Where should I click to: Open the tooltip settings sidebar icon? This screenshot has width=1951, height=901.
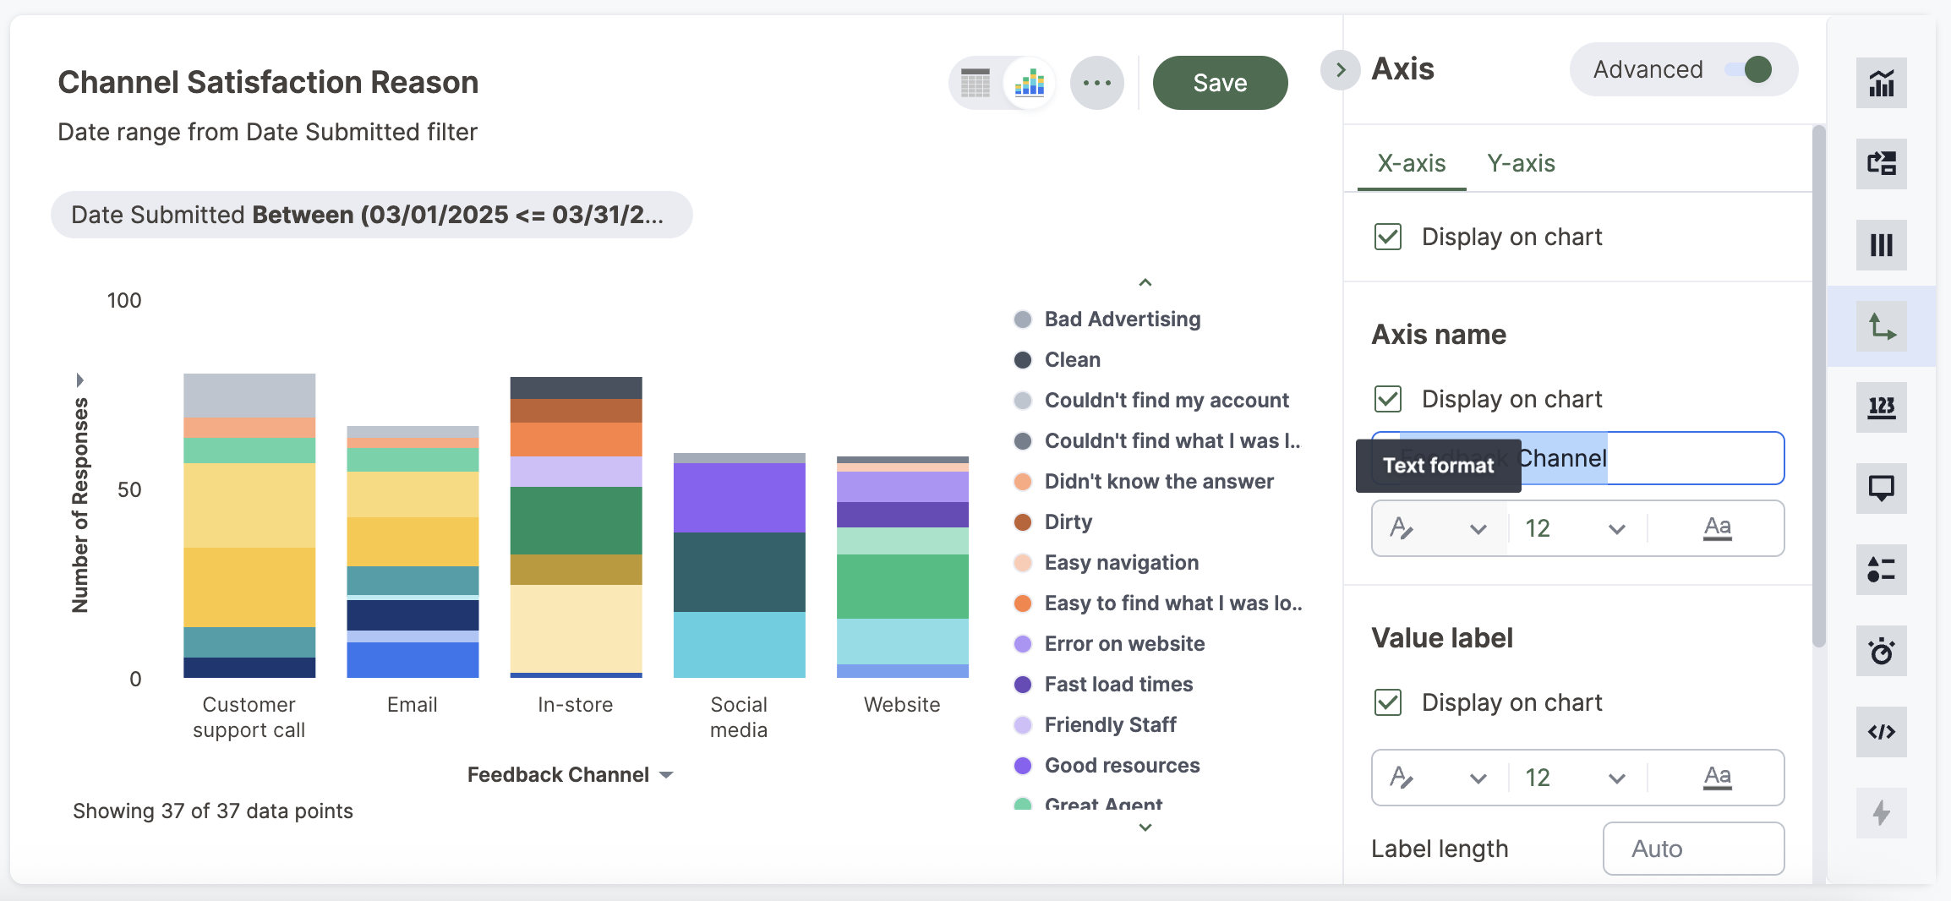pyautogui.click(x=1881, y=489)
